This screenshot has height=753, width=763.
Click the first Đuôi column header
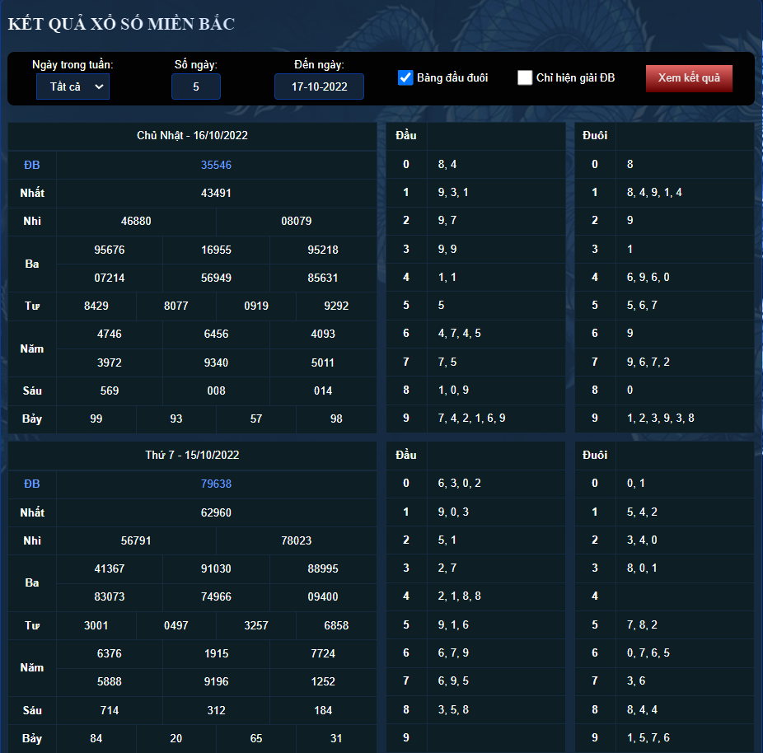coord(595,135)
